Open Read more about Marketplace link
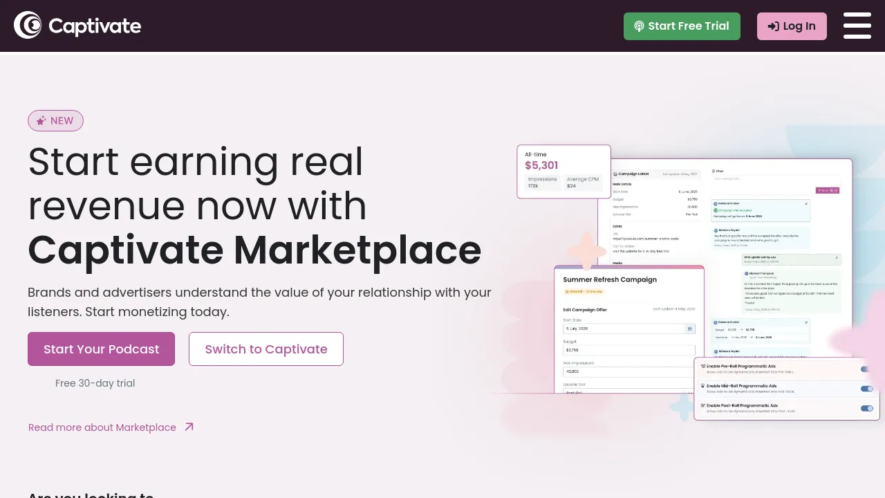885x498 pixels. [x=102, y=427]
